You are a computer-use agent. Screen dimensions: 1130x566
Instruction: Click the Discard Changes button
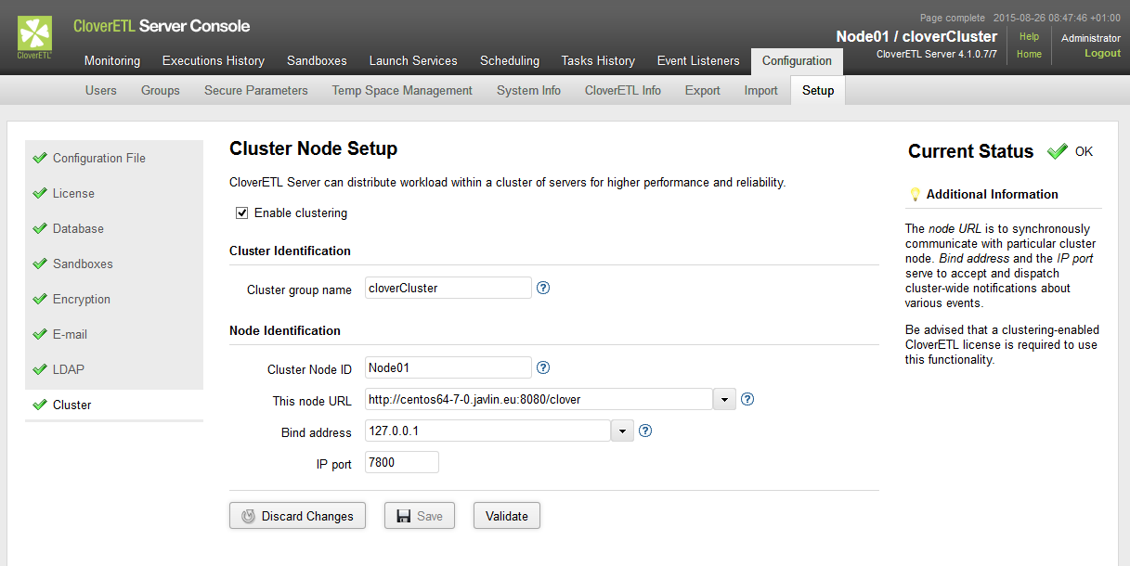pyautogui.click(x=297, y=516)
